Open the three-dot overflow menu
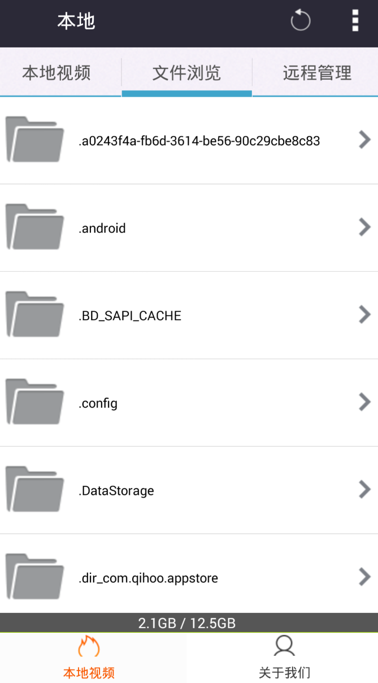Image resolution: width=378 pixels, height=683 pixels. [355, 21]
